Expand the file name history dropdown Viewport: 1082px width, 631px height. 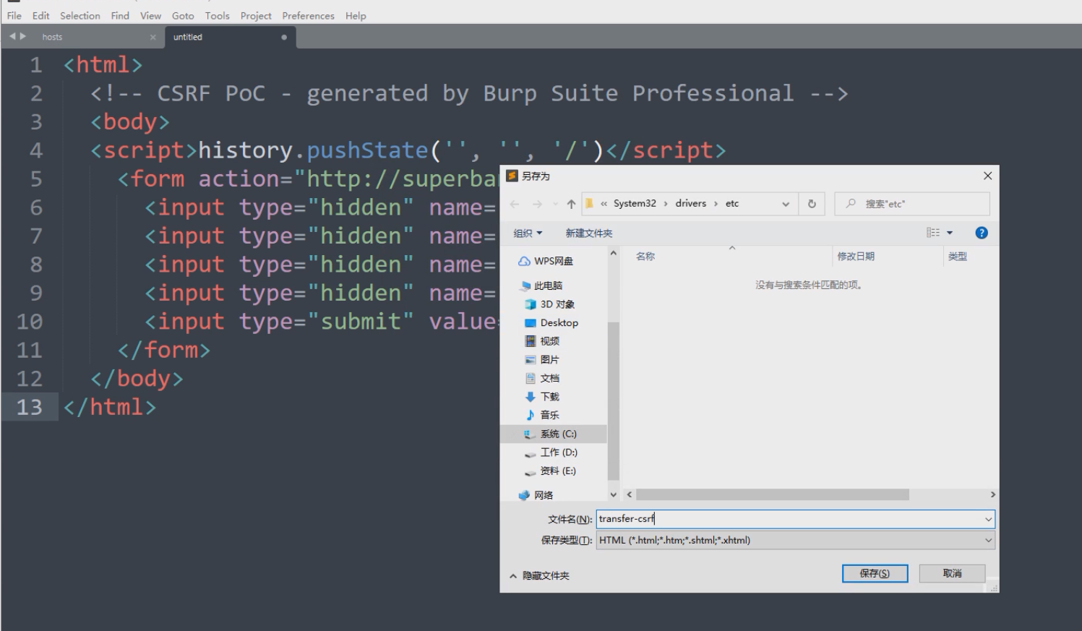(x=988, y=519)
